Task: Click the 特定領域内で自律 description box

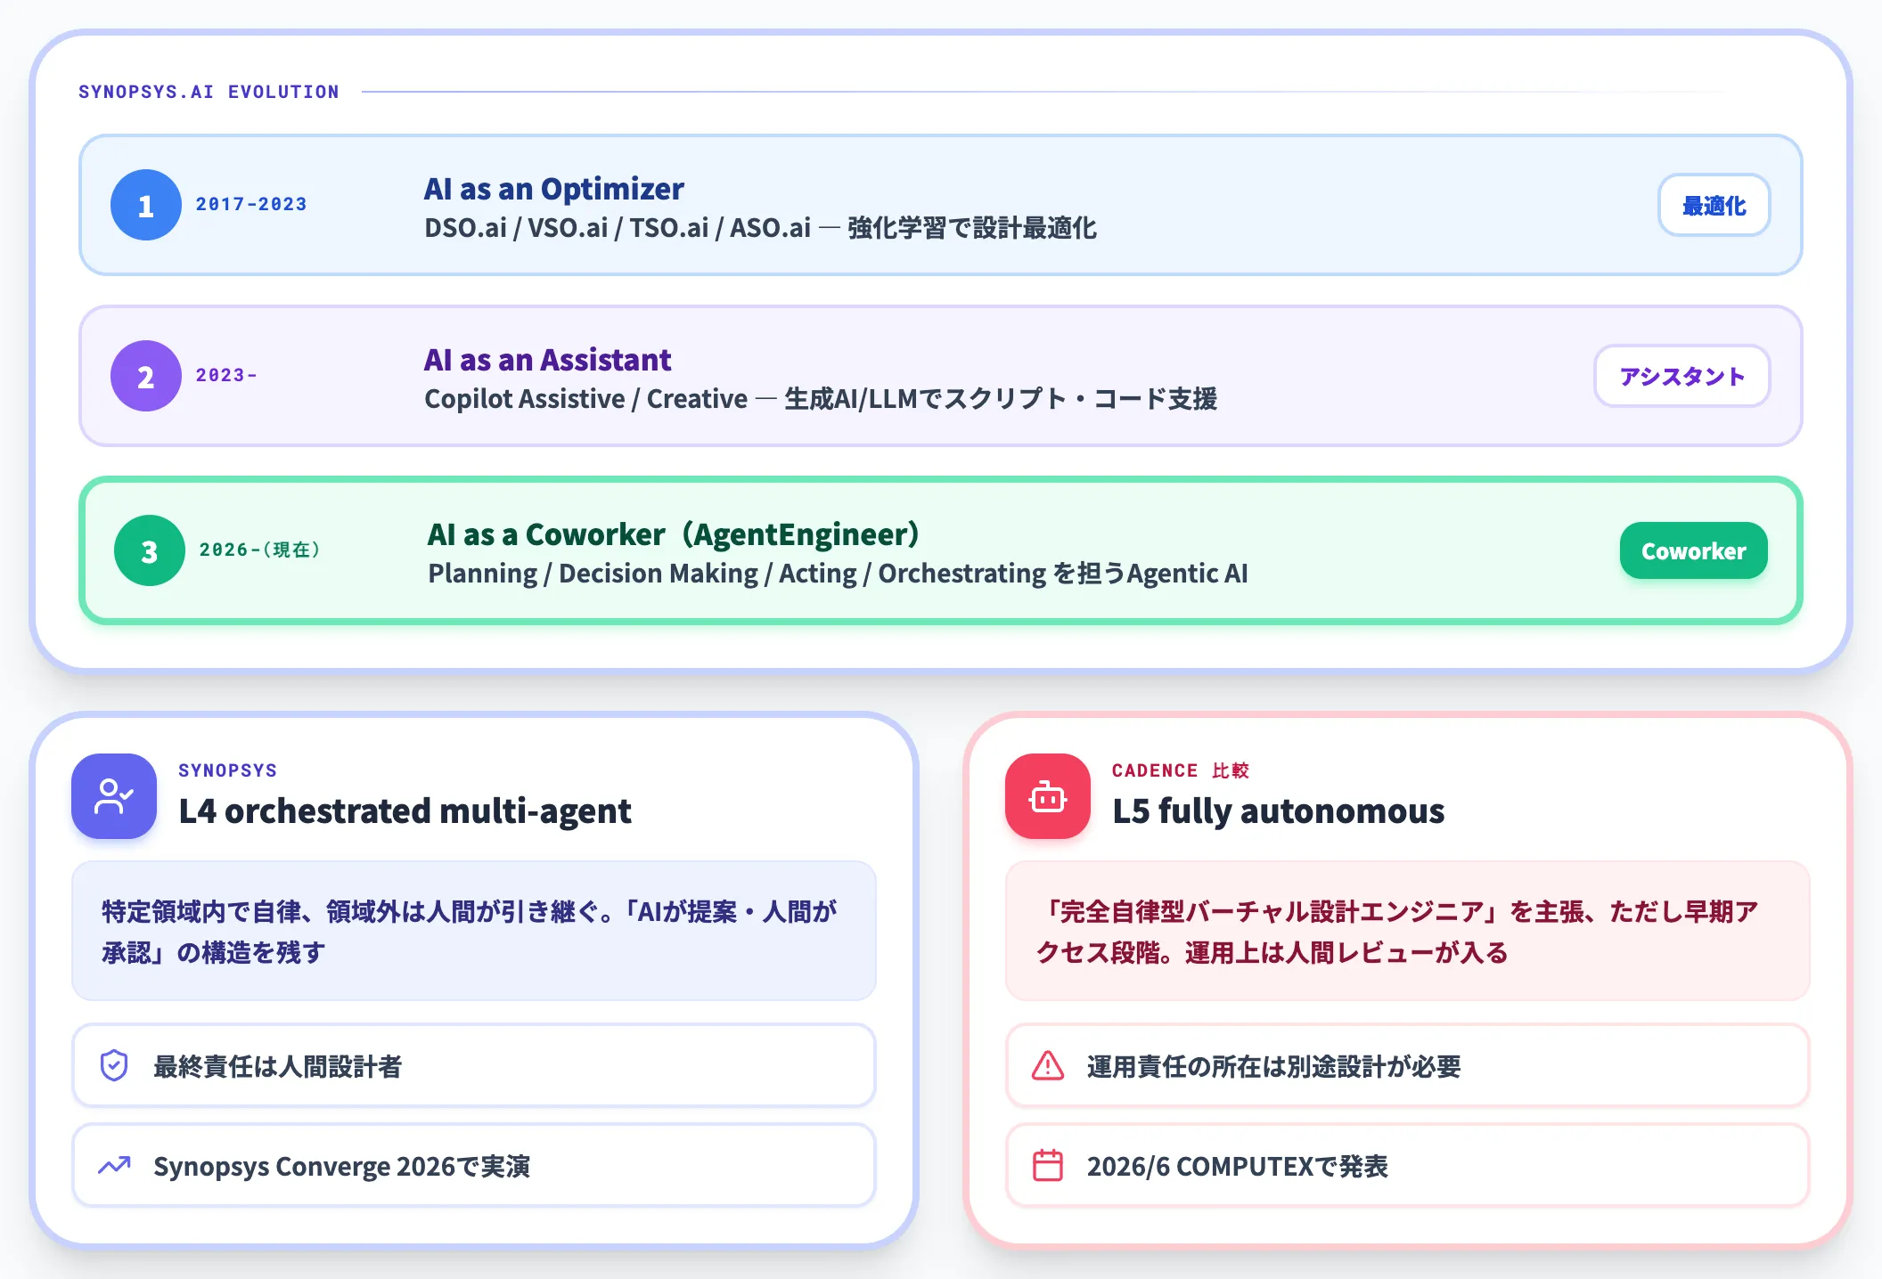Action: point(474,931)
